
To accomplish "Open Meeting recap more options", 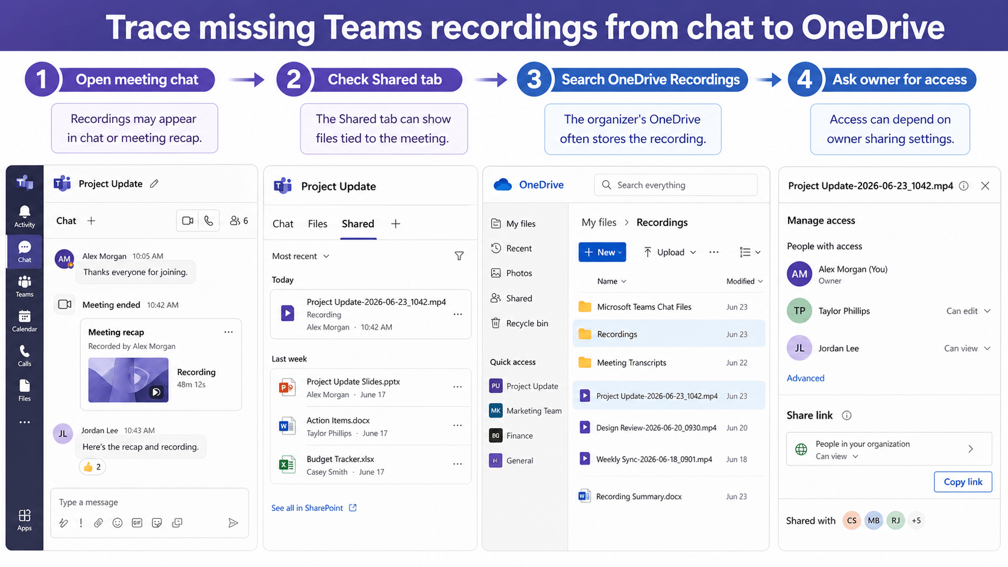I will (228, 332).
